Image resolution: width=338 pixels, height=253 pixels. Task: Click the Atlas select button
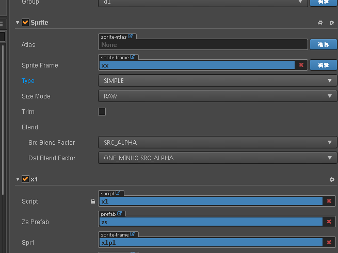[323, 45]
